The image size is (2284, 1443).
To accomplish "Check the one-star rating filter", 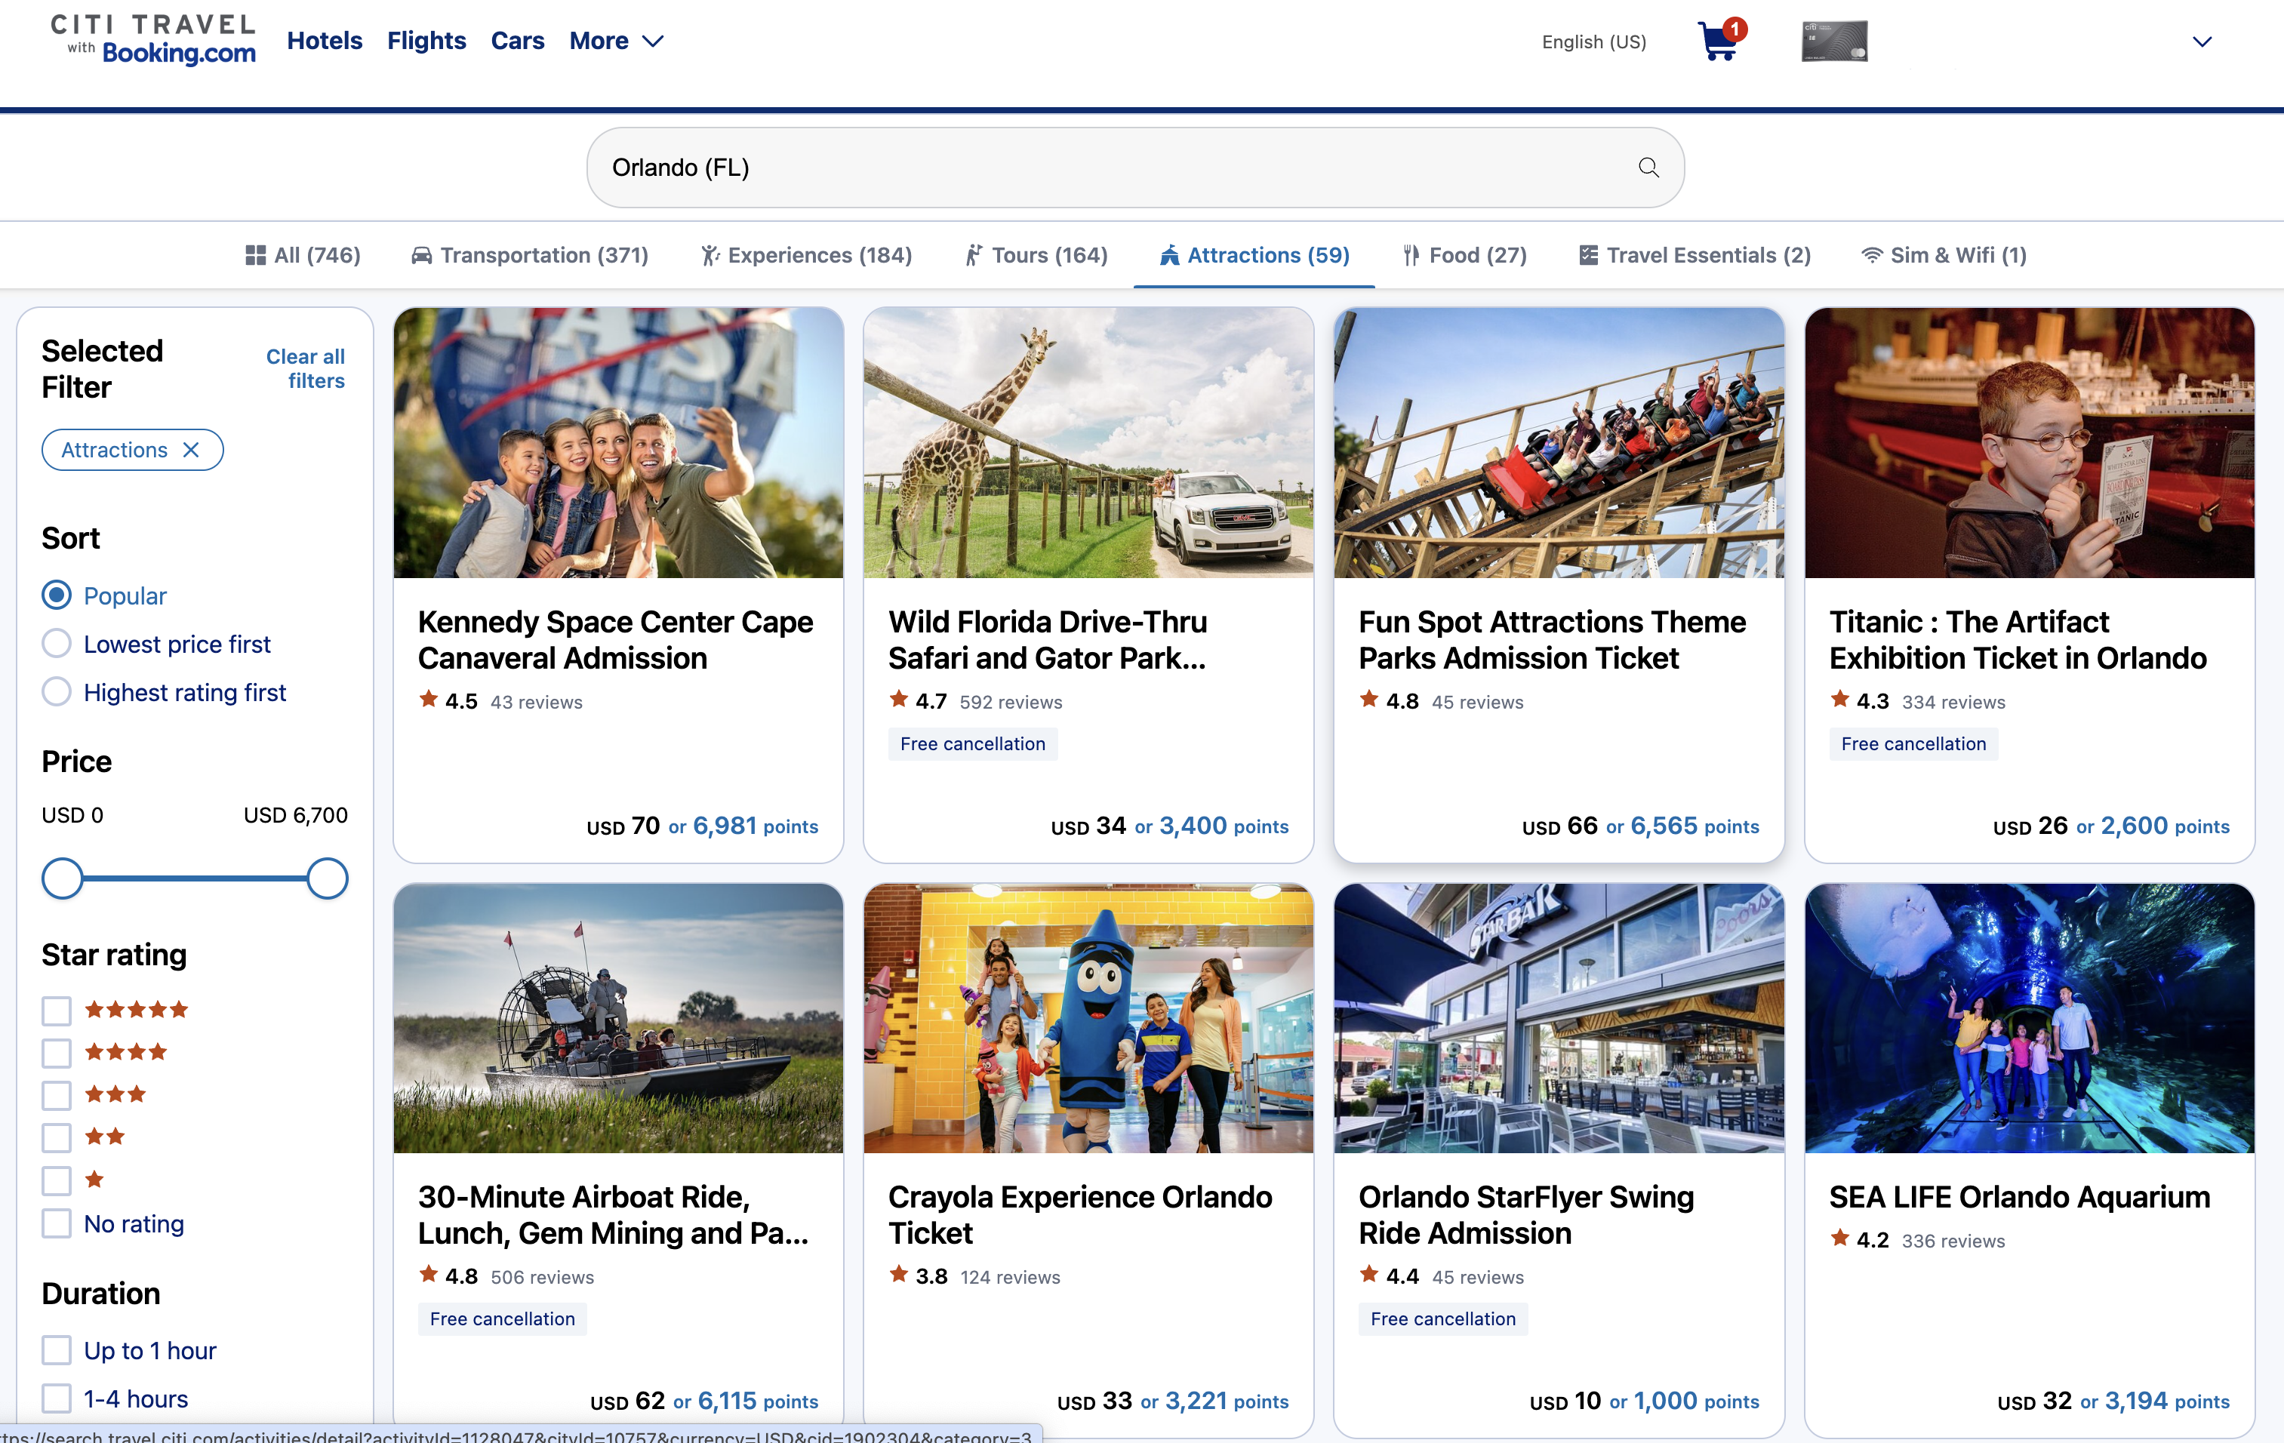I will pyautogui.click(x=57, y=1180).
